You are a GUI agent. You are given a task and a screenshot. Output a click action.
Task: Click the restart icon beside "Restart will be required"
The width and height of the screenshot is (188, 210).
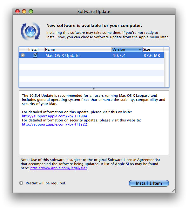click(21, 183)
